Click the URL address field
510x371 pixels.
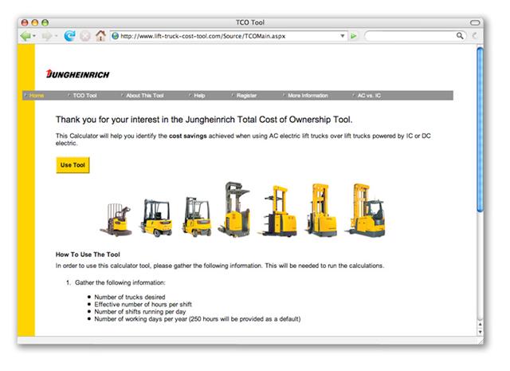(x=229, y=36)
